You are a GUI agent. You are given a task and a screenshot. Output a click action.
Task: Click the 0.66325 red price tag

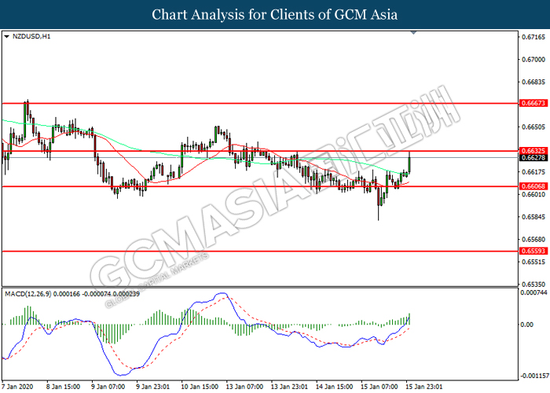(532, 150)
